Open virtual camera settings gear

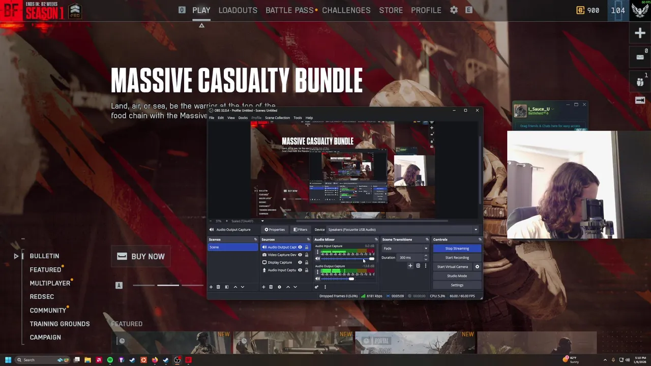[477, 267]
